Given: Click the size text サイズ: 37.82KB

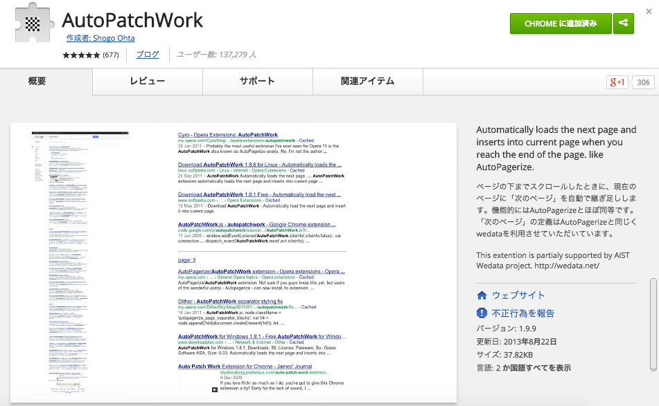Looking at the screenshot, I should click(504, 355).
